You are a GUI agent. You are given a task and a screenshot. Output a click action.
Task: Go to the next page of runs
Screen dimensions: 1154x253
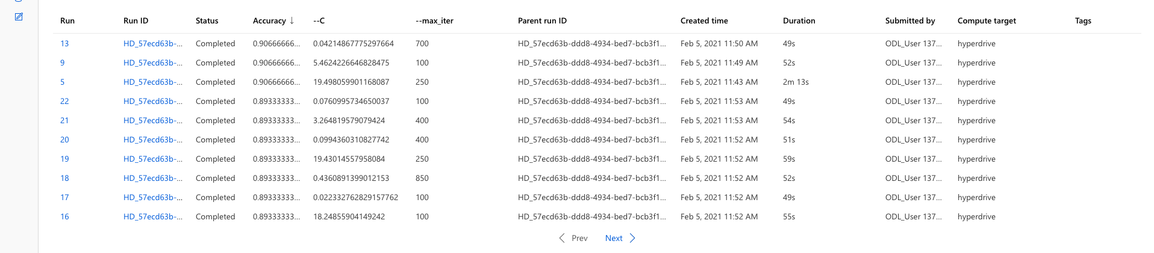tap(614, 238)
